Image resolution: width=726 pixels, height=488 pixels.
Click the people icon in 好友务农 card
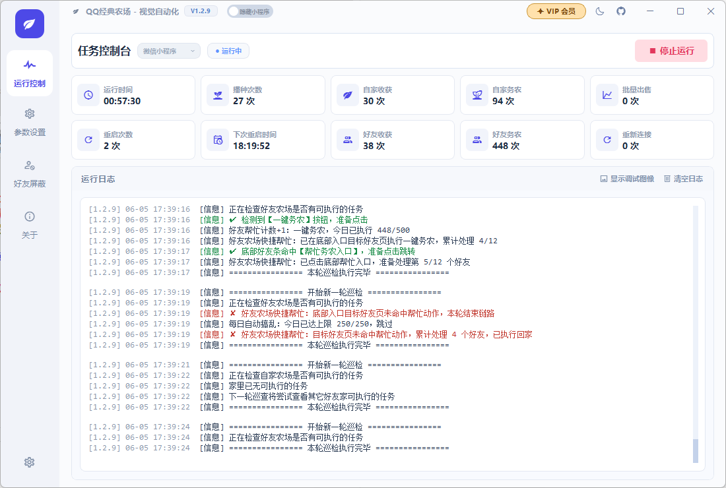pyautogui.click(x=477, y=140)
